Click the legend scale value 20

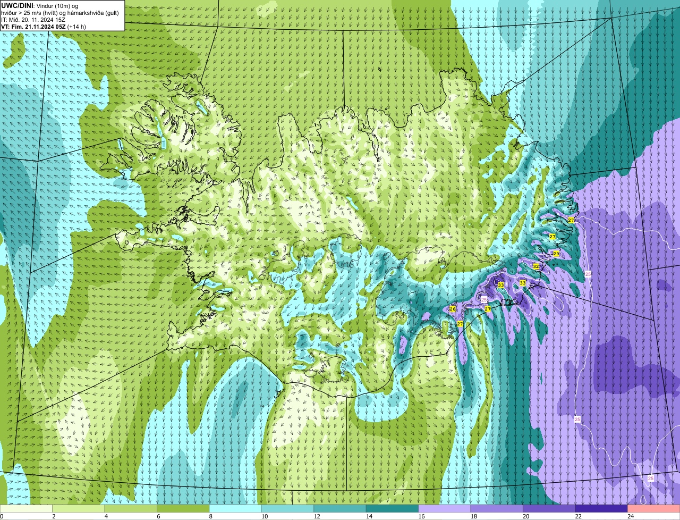tap(526, 516)
